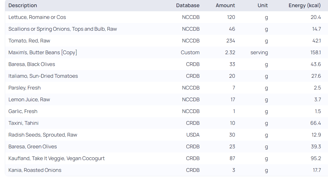Sort by the Database column header
This screenshot has height=178, width=328.
tap(188, 5)
